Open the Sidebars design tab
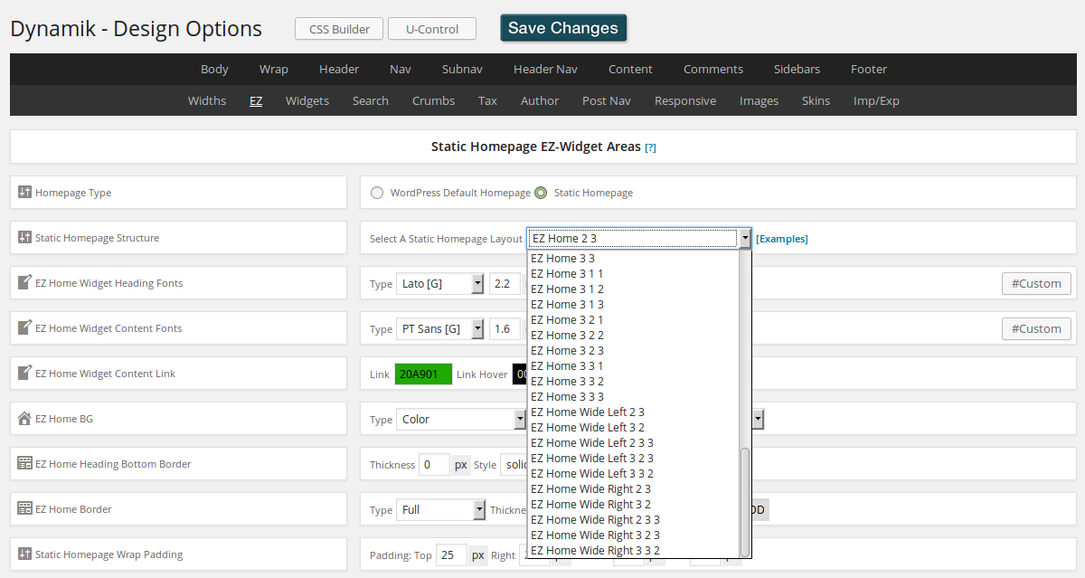This screenshot has width=1085, height=578. coord(797,69)
